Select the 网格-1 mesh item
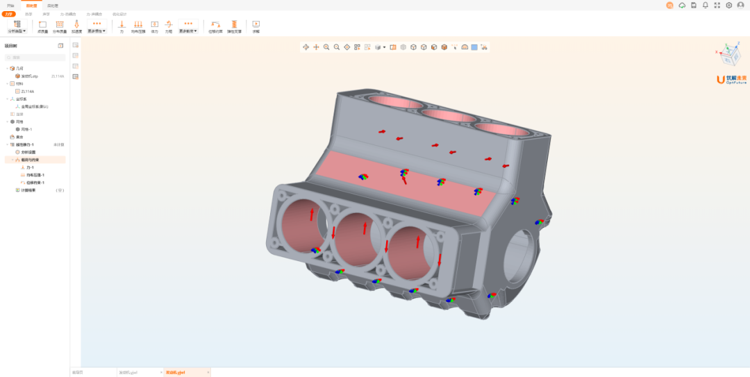750x377 pixels. 27,129
